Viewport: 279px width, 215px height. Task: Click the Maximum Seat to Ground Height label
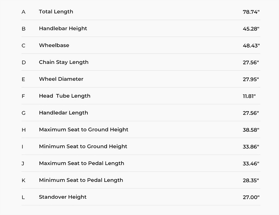(x=83, y=130)
